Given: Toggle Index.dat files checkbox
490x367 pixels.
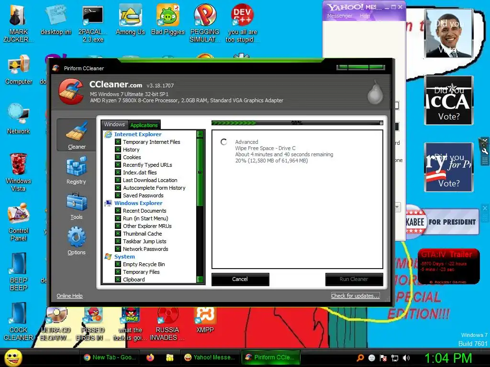Looking at the screenshot, I should 118,172.
